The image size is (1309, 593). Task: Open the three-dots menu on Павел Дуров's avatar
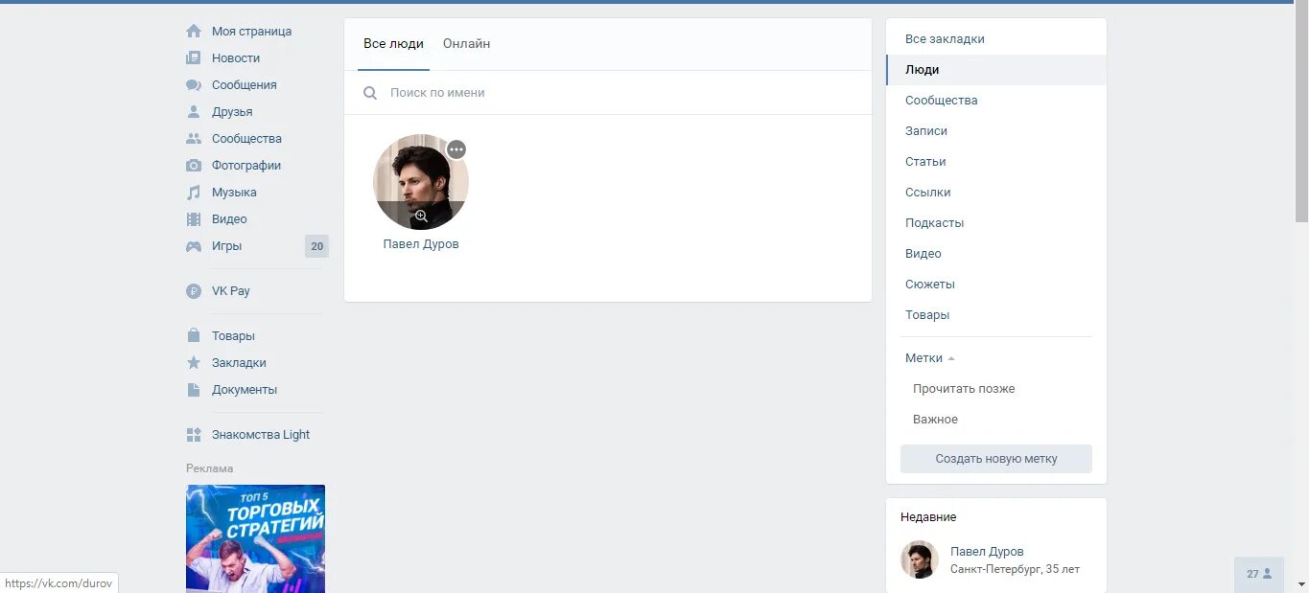[x=456, y=149]
